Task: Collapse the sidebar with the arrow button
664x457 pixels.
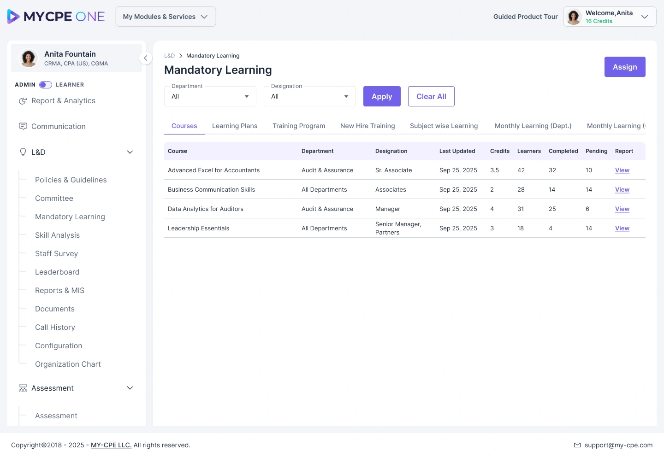Action: pos(146,58)
